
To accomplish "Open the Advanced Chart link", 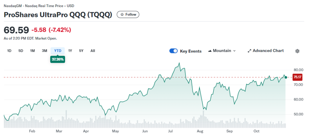I will (266, 51).
